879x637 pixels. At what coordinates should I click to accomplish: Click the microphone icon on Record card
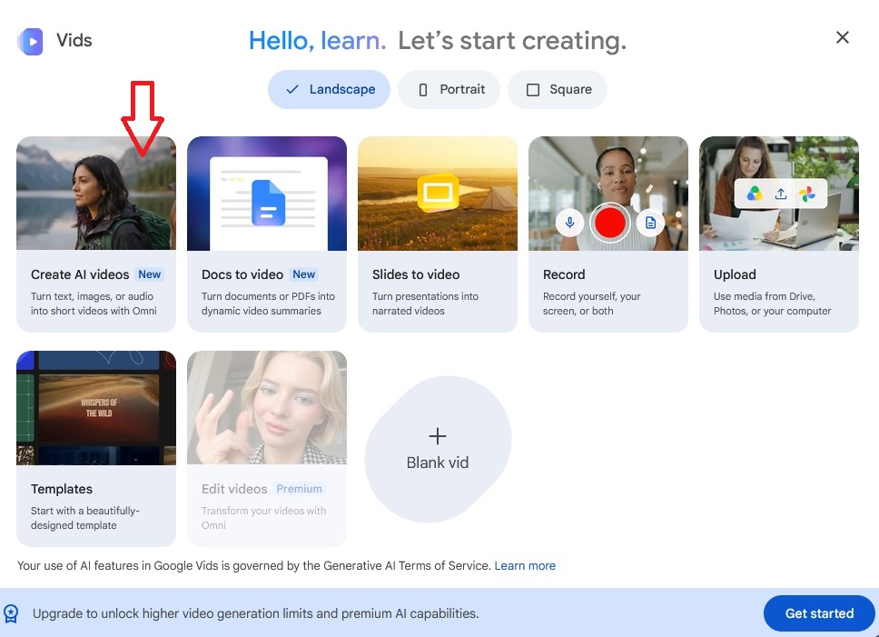coord(569,223)
